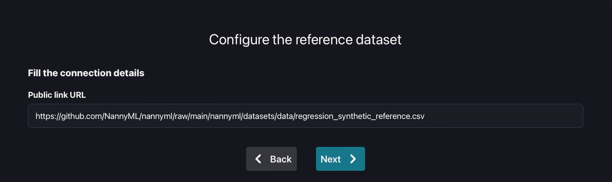Go back with the Back button label
612x182 pixels.
pyautogui.click(x=280, y=159)
